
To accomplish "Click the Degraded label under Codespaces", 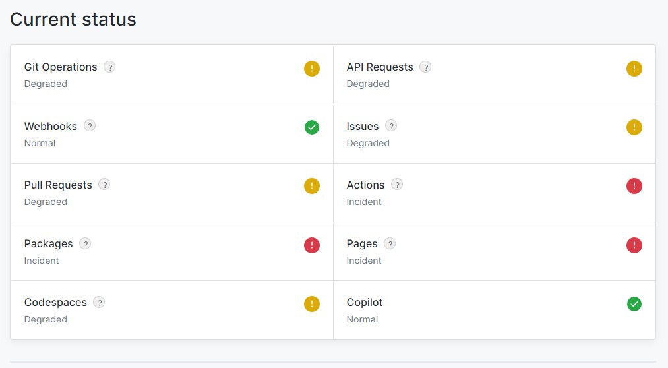I will tap(46, 320).
